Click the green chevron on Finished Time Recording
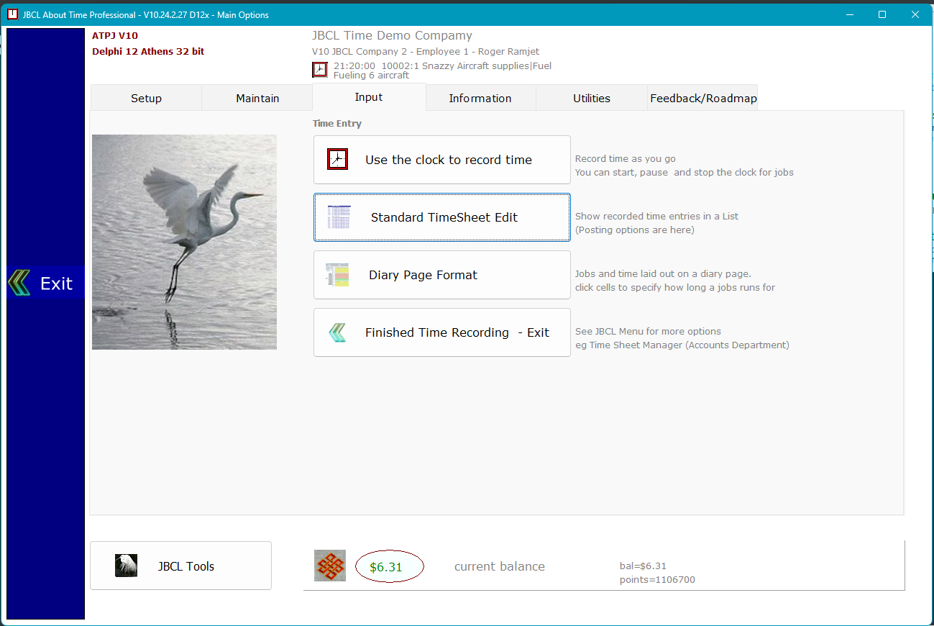Screen dimensions: 934x626 [337, 332]
